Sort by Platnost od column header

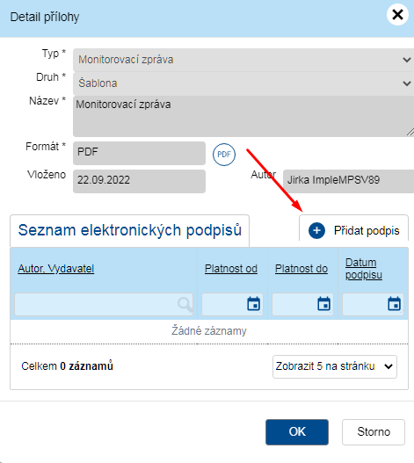(231, 269)
